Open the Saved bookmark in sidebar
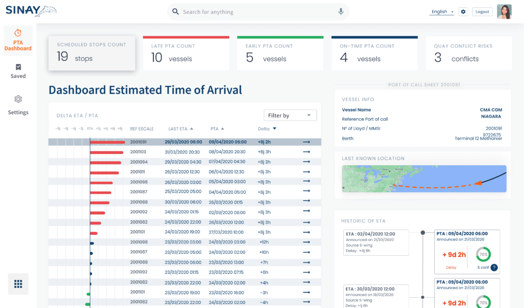This screenshot has height=308, width=524. [x=18, y=71]
